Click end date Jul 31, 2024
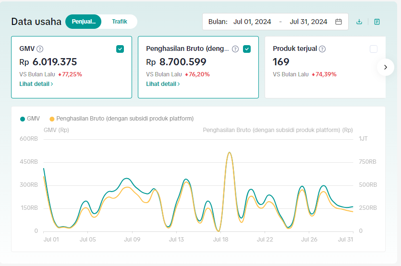Viewport: 401px width, 266px height. click(x=308, y=22)
